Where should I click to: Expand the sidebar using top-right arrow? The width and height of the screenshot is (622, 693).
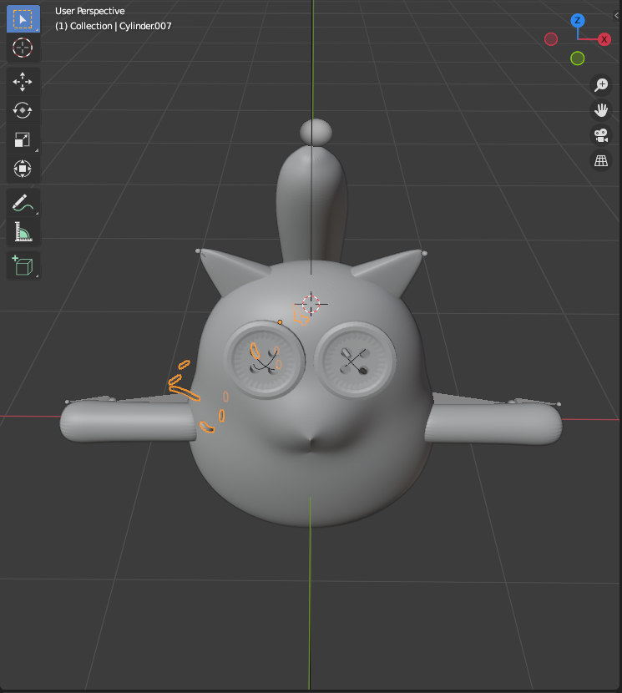pyautogui.click(x=617, y=16)
